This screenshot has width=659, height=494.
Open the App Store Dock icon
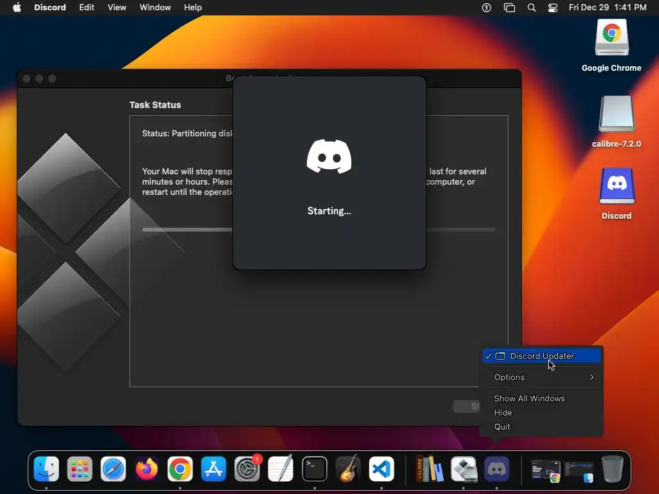[214, 469]
